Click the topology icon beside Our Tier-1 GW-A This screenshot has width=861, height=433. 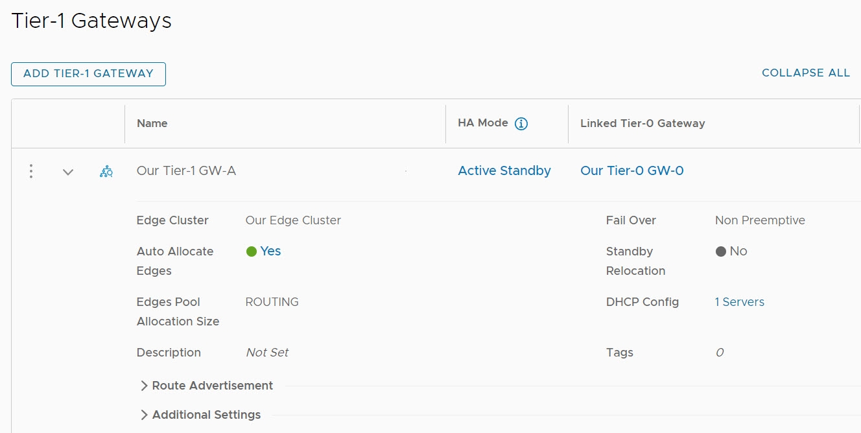pyautogui.click(x=106, y=172)
